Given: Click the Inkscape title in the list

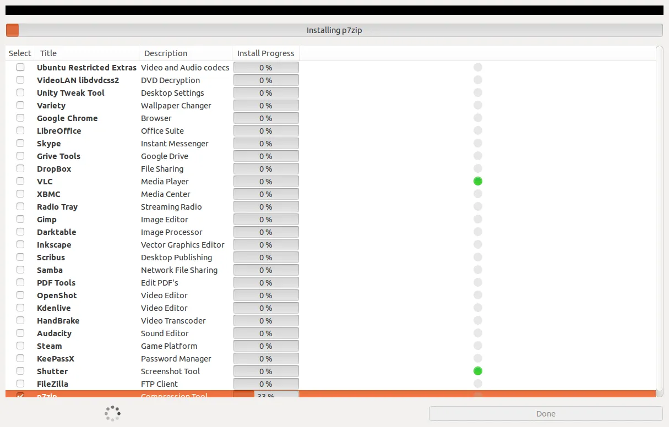Looking at the screenshot, I should coord(54,245).
